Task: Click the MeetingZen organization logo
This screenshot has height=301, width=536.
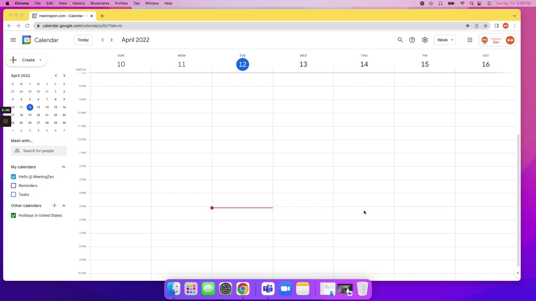Action: (x=491, y=40)
